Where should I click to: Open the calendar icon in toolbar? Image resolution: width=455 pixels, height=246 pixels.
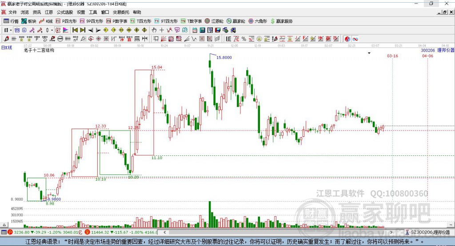coord(195,30)
